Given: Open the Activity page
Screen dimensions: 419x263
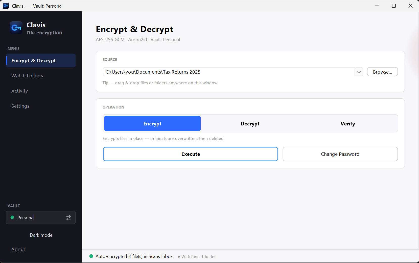Looking at the screenshot, I should click(x=41, y=91).
